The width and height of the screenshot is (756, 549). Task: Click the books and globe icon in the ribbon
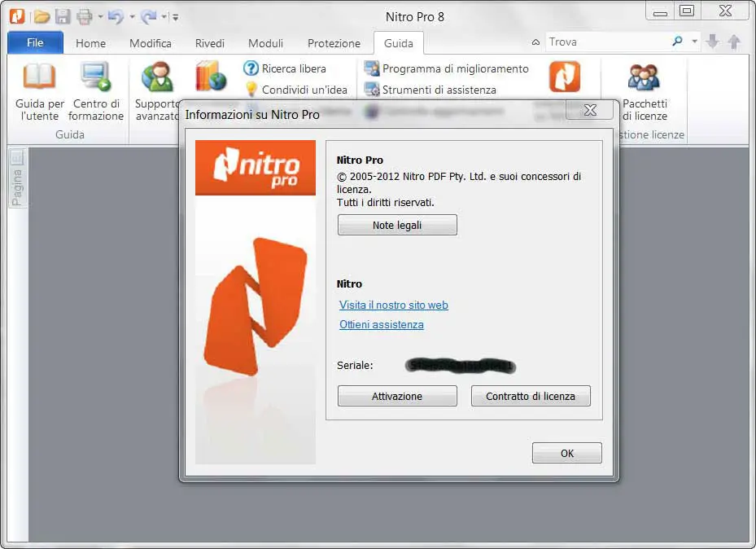[211, 77]
